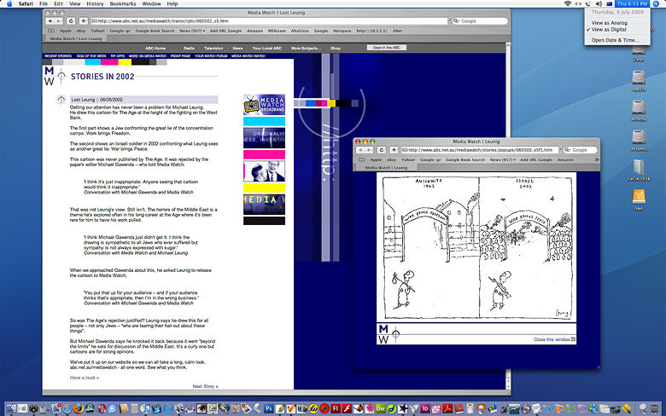Image resolution: width=666 pixels, height=416 pixels.
Task: Expand the News (957) bookmarks folder
Action: pos(192,31)
